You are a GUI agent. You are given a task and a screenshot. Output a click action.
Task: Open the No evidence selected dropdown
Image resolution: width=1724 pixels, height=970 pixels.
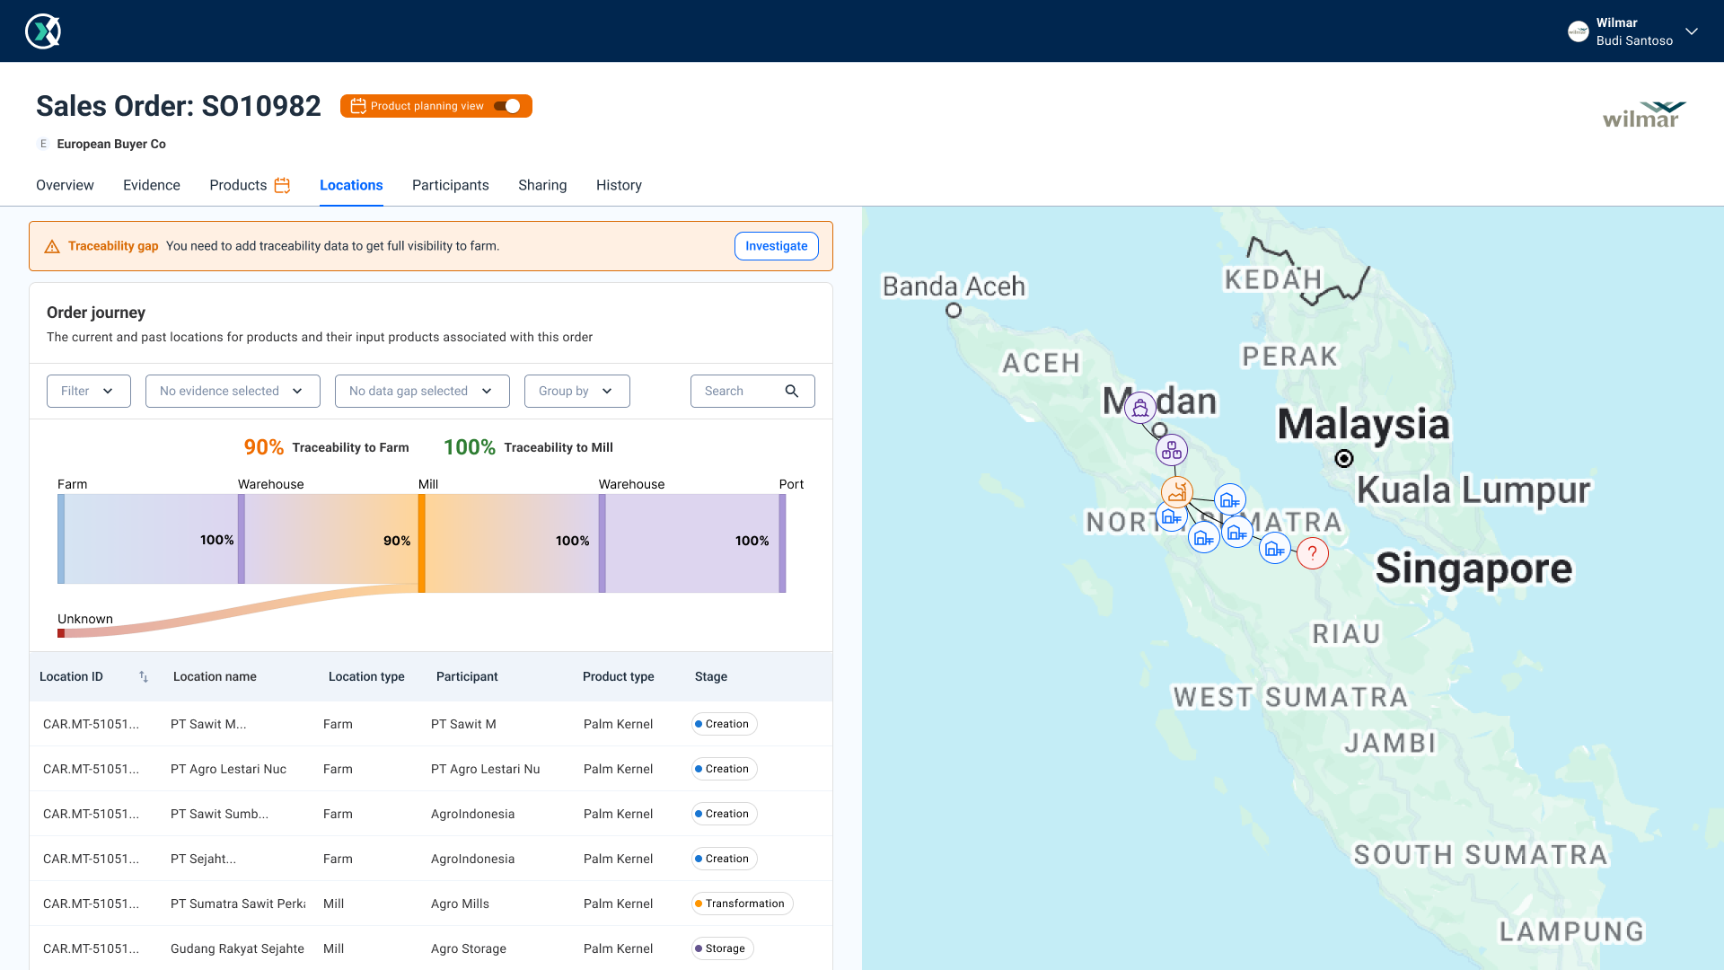233,391
